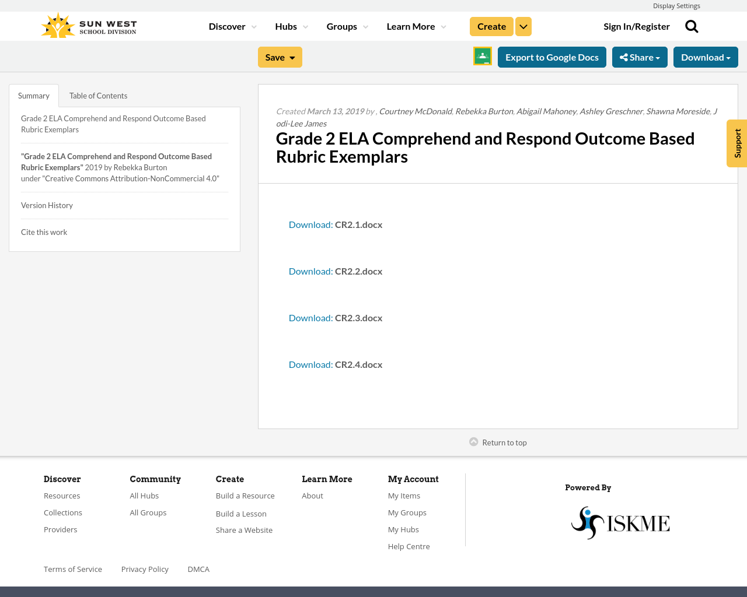This screenshot has height=597, width=747.
Task: Open Display Settings
Action: click(x=676, y=5)
